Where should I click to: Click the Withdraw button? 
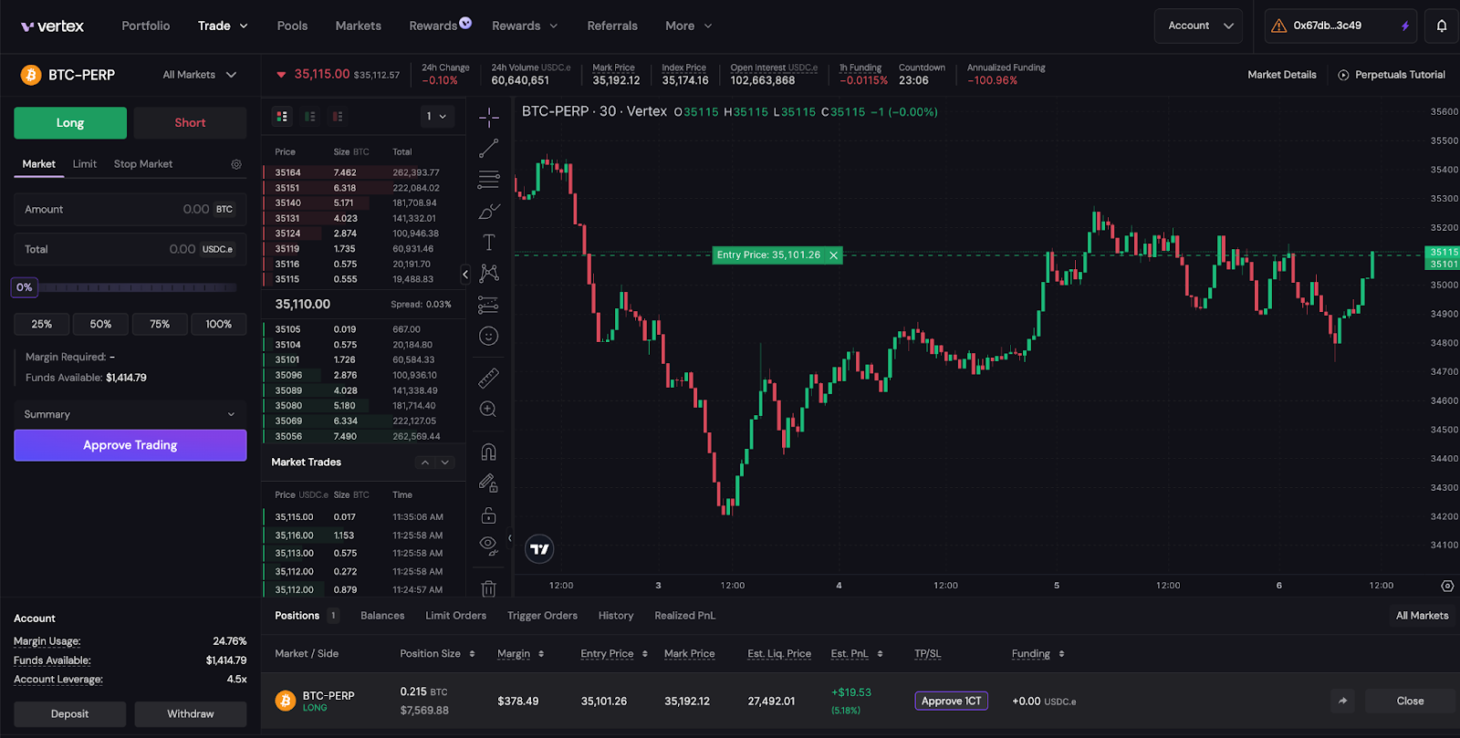[190, 714]
